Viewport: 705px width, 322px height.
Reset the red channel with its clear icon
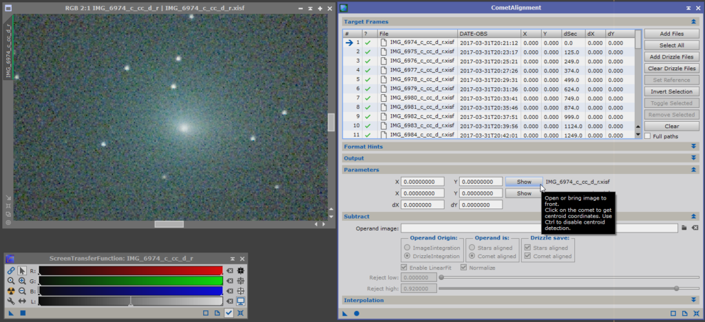(230, 271)
